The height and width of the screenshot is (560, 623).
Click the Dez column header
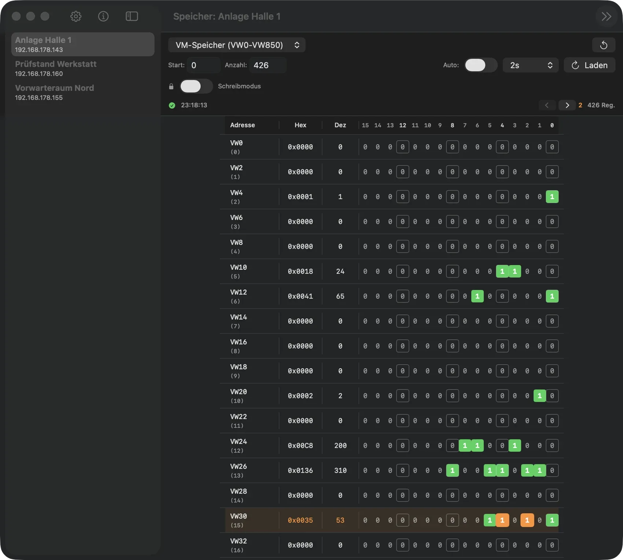(340, 125)
